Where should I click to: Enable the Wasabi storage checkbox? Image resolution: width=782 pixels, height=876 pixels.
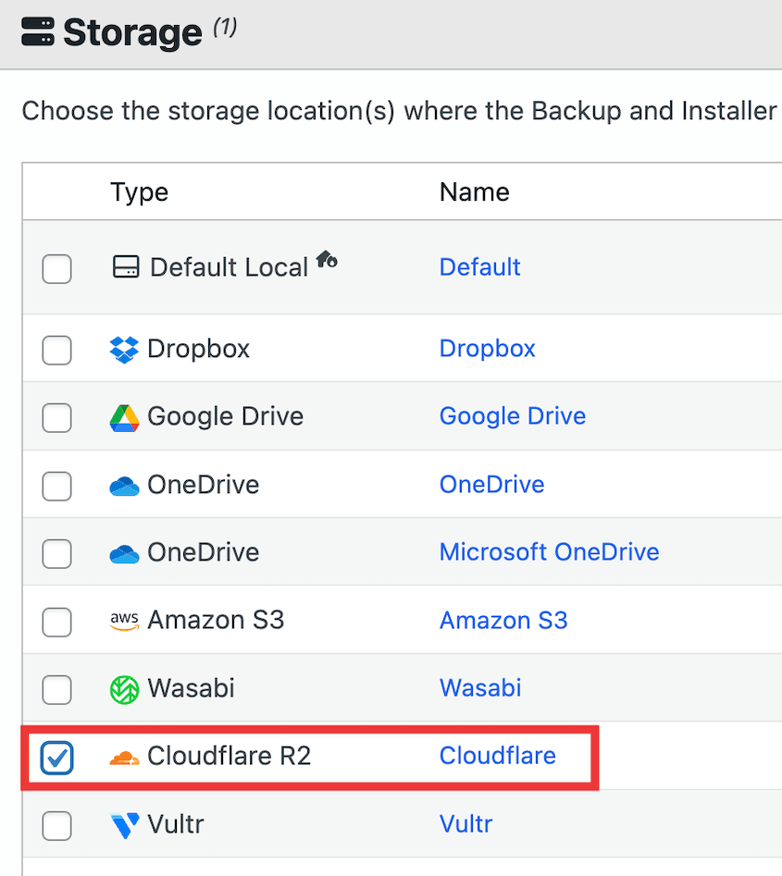coord(57,689)
